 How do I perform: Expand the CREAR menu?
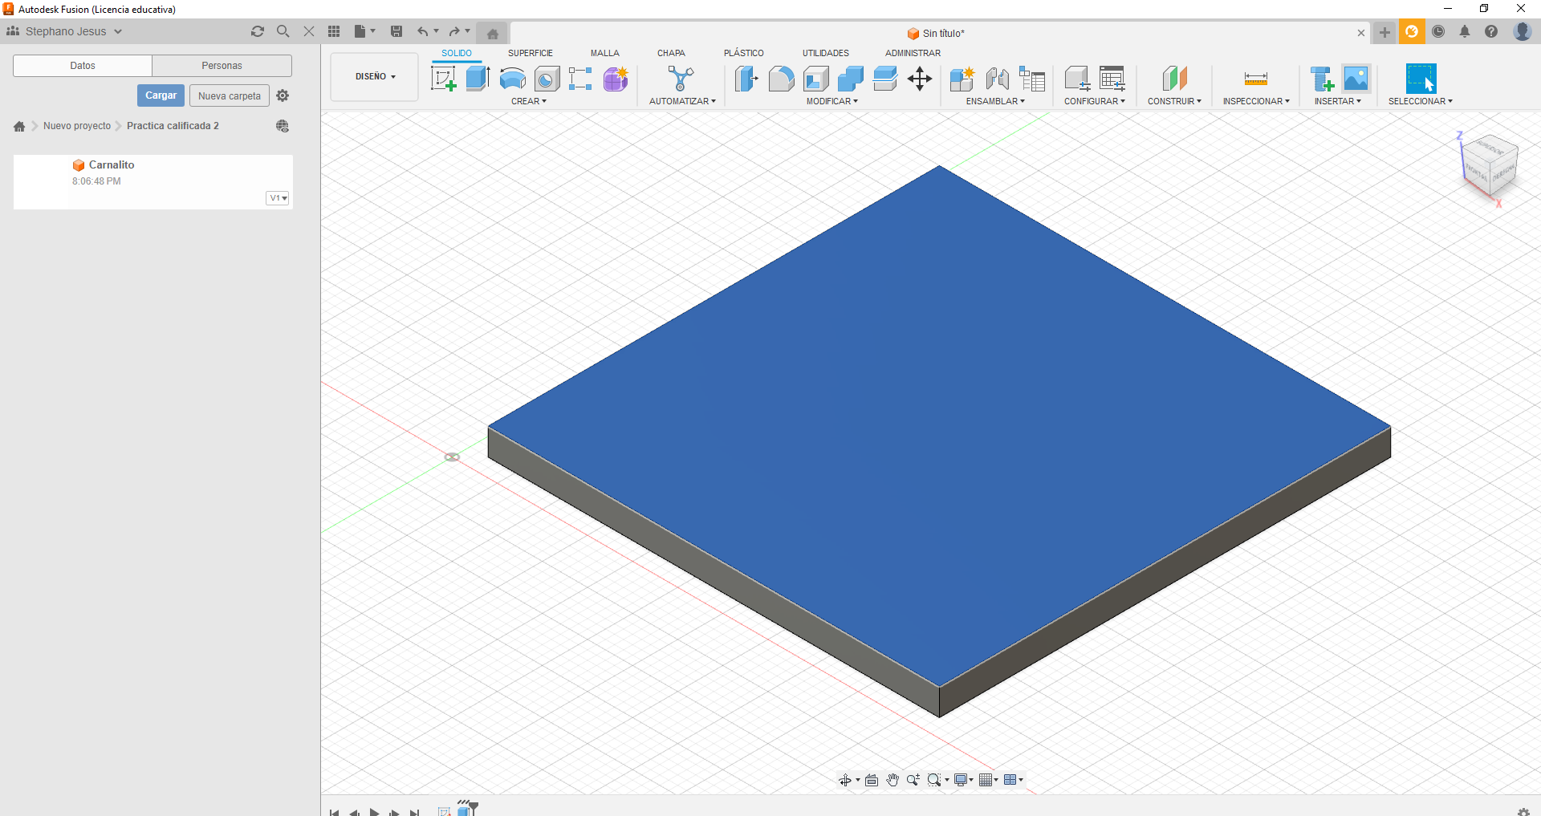(529, 101)
